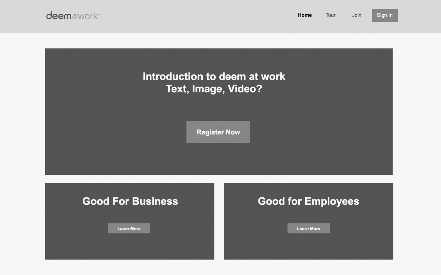Click the Good For Business heading
The image size is (441, 275).
[130, 201]
